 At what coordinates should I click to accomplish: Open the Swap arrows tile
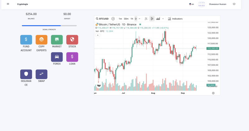coord(41,74)
